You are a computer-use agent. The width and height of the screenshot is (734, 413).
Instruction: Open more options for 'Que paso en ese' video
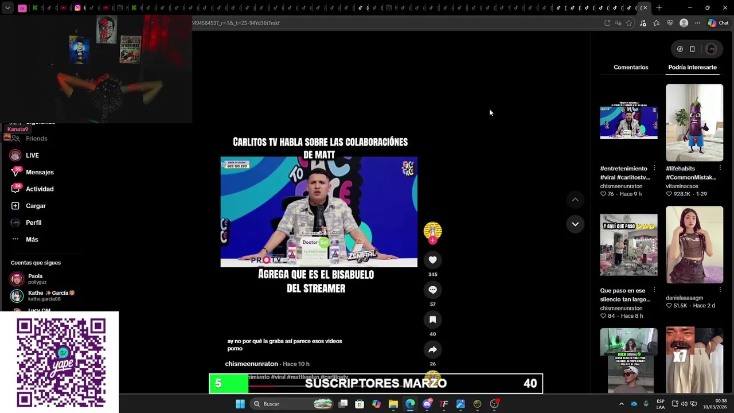click(x=654, y=290)
